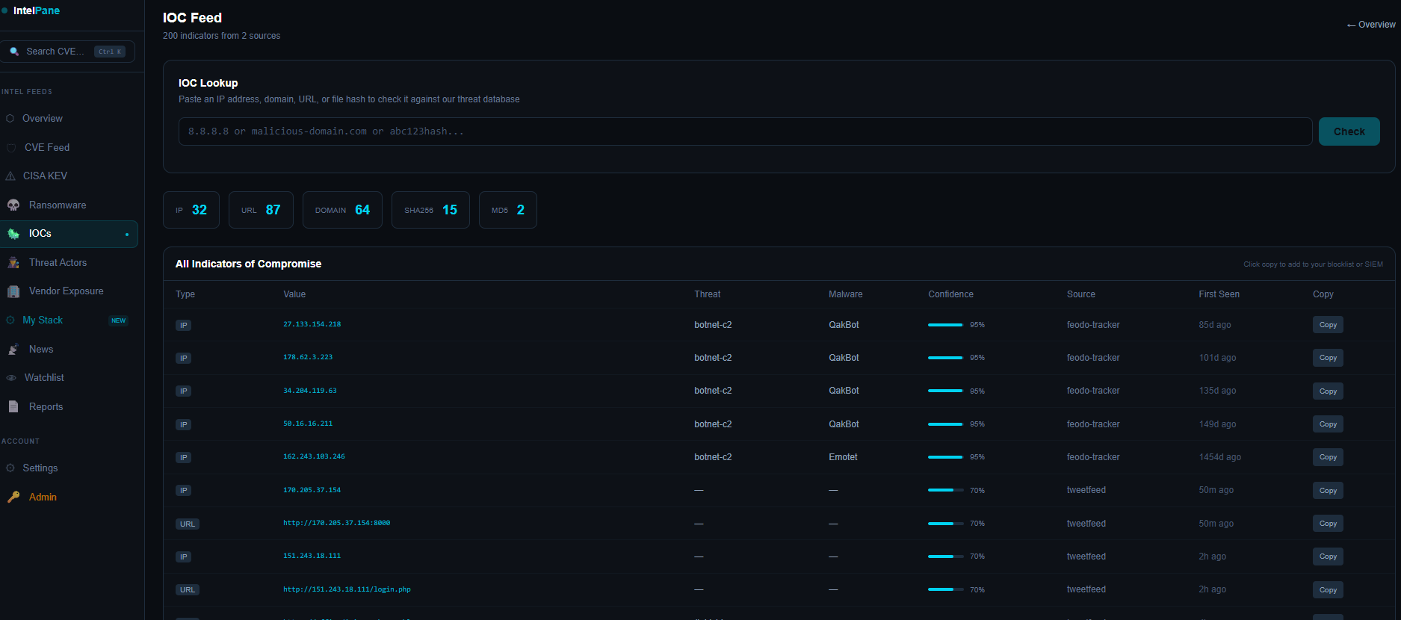Copy the 162.243.103.246 indicator
This screenshot has height=620, width=1401.
pyautogui.click(x=1328, y=457)
